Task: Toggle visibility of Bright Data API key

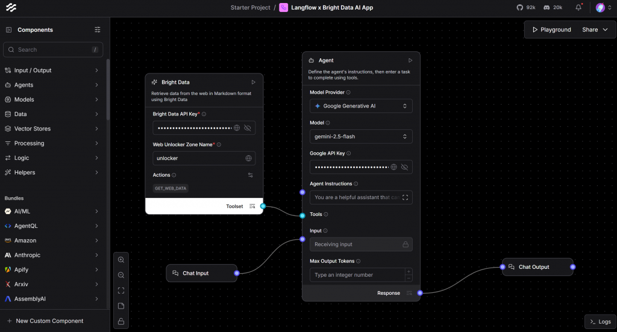Action: (x=248, y=128)
